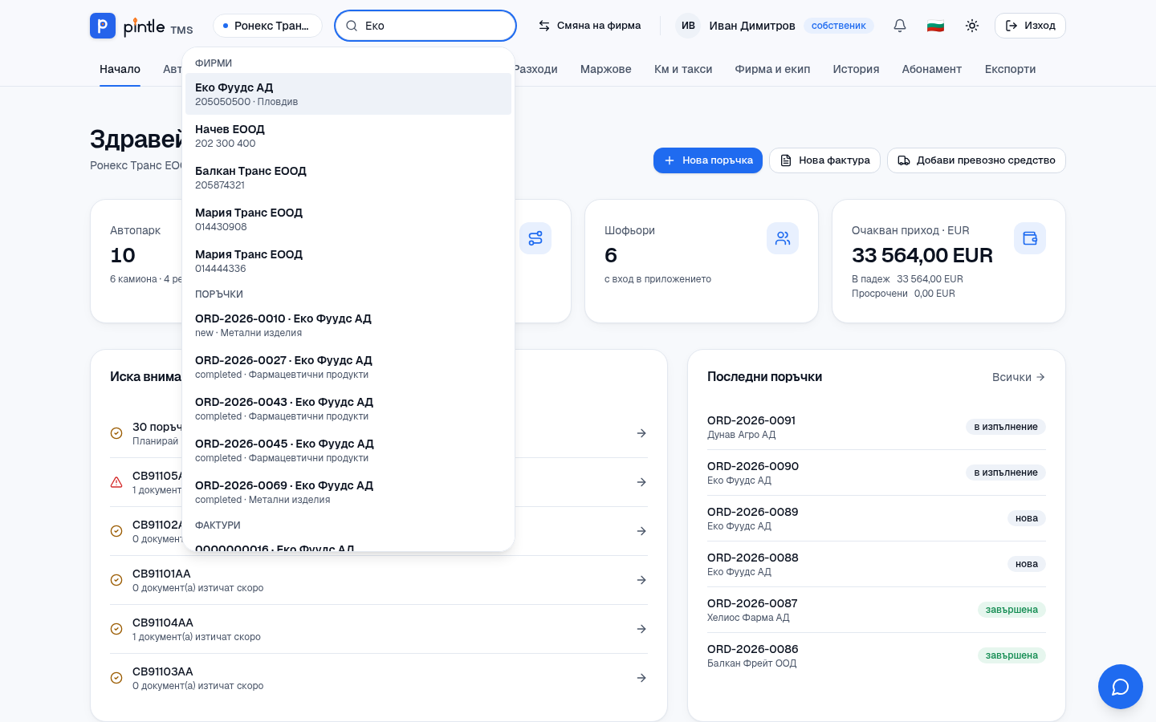Select Еко Фуудс АД company result

pos(348,94)
